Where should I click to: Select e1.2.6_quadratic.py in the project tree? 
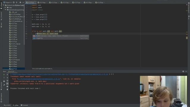[16, 21]
